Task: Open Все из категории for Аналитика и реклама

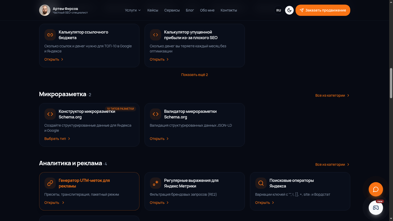Action: click(x=332, y=164)
